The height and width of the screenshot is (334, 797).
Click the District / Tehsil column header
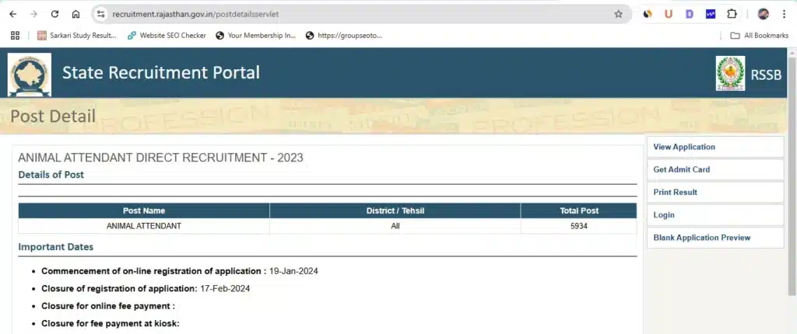point(395,210)
